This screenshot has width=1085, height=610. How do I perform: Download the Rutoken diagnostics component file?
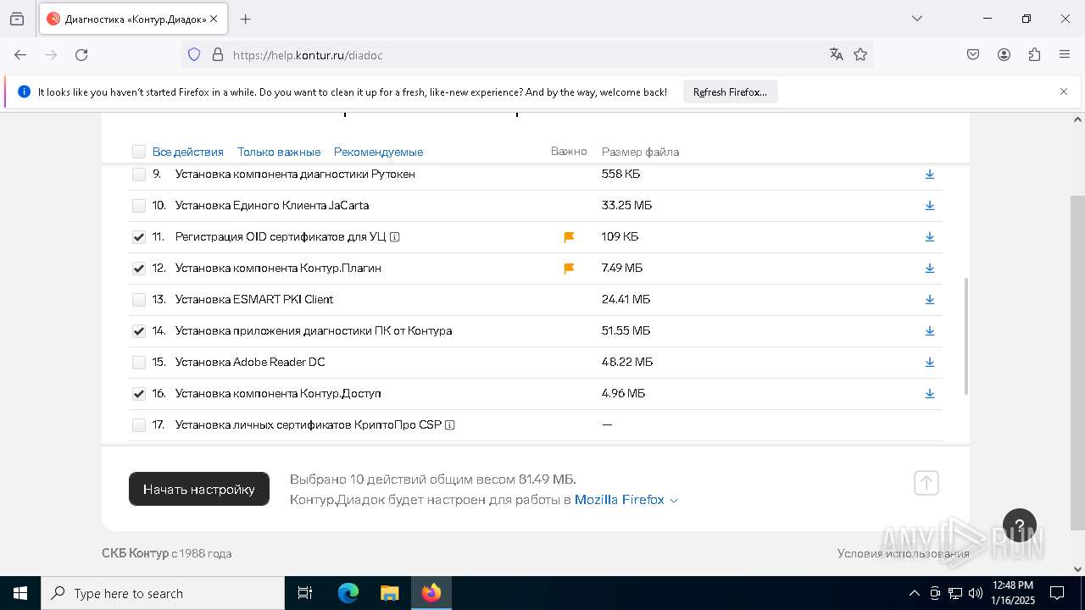(930, 175)
